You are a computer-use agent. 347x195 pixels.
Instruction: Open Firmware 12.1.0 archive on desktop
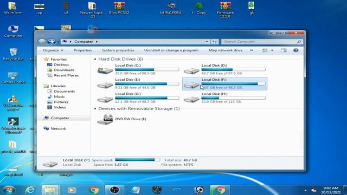[226, 10]
